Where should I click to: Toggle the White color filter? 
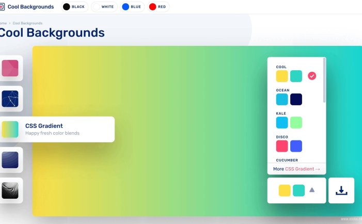pyautogui.click(x=104, y=7)
